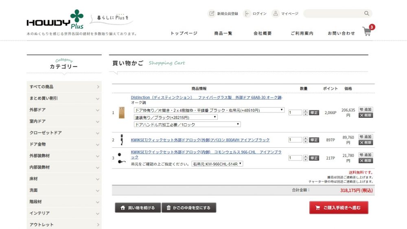Open すべての商品 category

[64, 87]
